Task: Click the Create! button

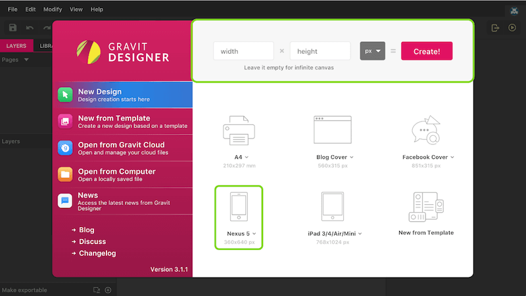Action: (427, 51)
